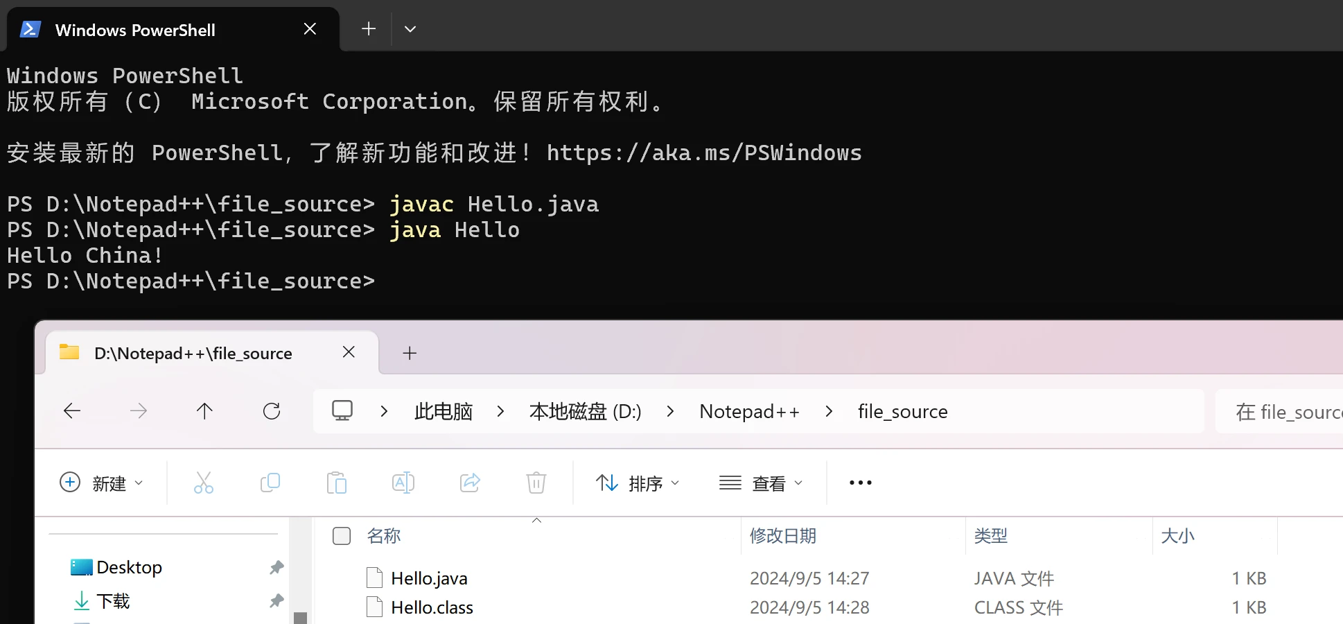Open the three-dot more options menu
The height and width of the screenshot is (624, 1343).
click(x=861, y=483)
